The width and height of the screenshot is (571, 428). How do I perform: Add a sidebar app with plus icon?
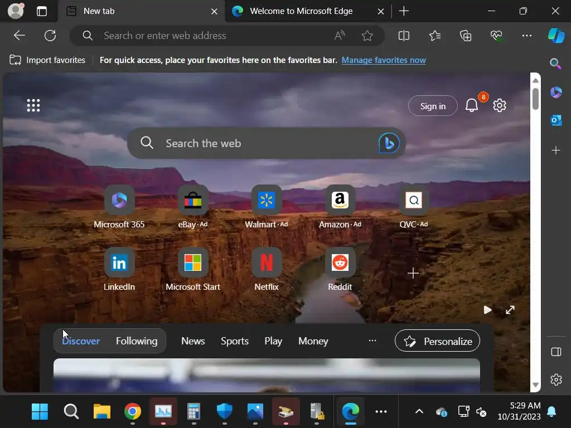click(556, 150)
